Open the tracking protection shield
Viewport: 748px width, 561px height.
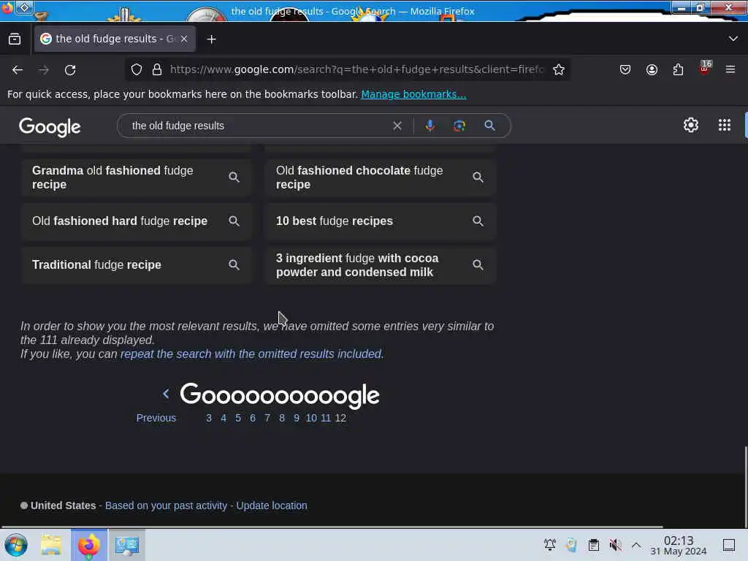(137, 69)
